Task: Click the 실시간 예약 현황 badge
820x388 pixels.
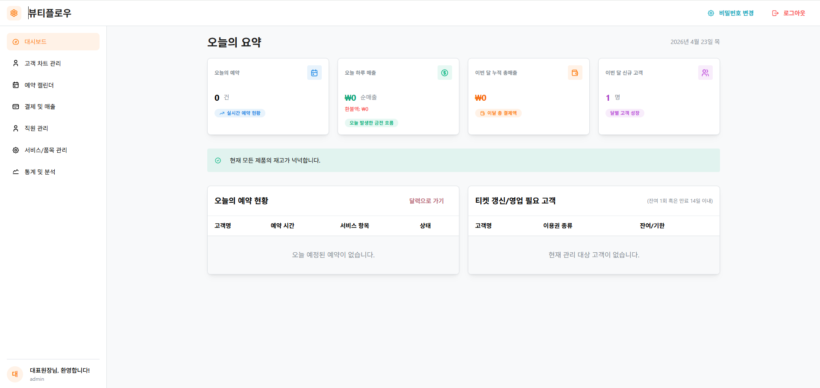Action: click(x=240, y=113)
